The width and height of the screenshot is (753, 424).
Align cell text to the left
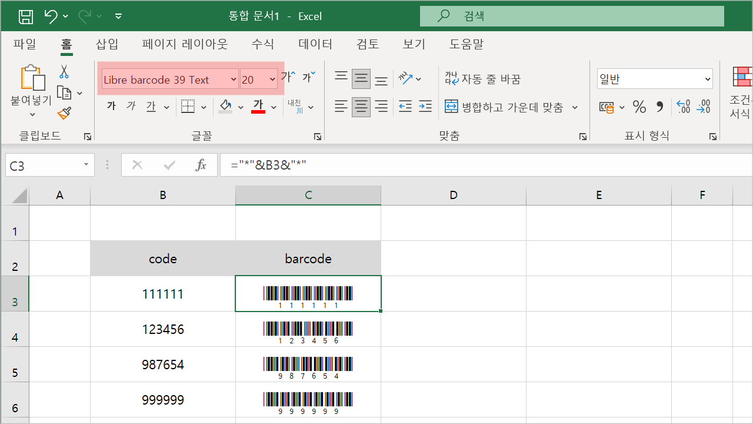click(341, 107)
